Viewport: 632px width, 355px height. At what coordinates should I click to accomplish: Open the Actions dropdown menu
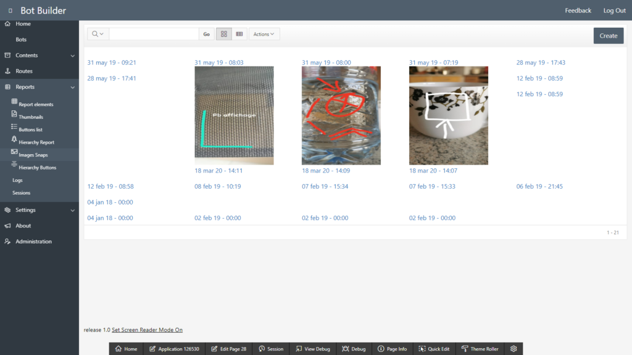click(x=264, y=35)
